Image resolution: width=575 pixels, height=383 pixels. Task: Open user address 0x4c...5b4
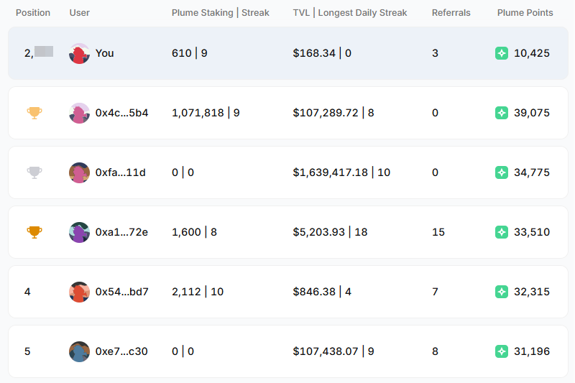click(121, 113)
